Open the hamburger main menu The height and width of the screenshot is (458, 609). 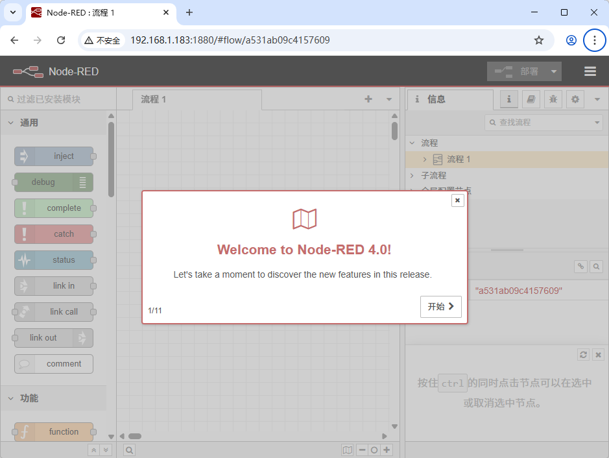pos(590,71)
